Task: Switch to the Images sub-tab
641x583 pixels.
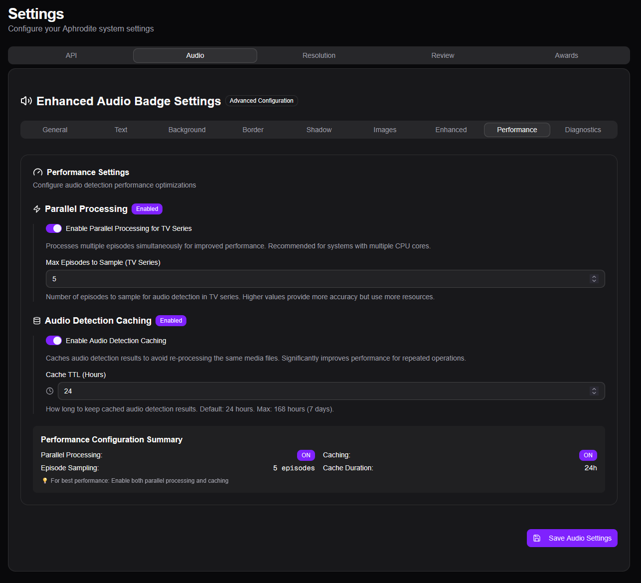Action: [385, 130]
